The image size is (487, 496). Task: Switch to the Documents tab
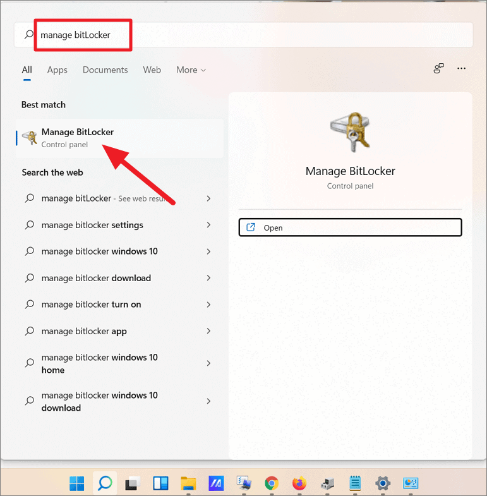pyautogui.click(x=105, y=70)
